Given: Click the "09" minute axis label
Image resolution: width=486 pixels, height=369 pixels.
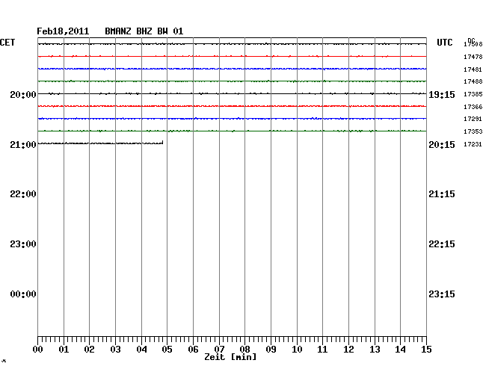Looking at the screenshot, I should coord(271,350).
